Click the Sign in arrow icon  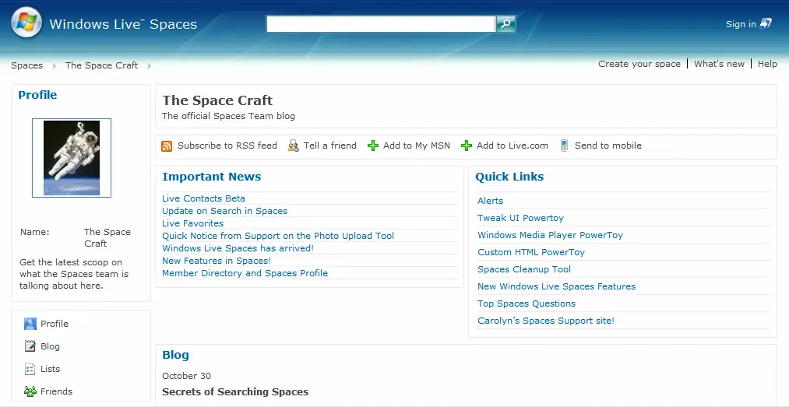(766, 23)
